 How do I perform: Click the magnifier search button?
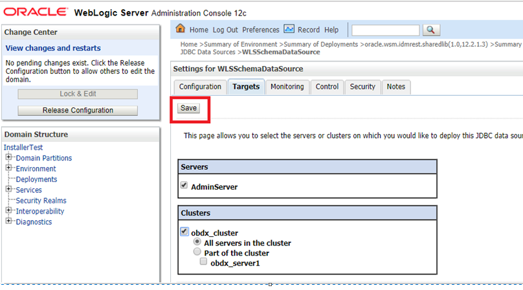coord(431,30)
